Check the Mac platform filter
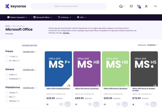The width and height of the screenshot is (162, 109). pos(7,97)
